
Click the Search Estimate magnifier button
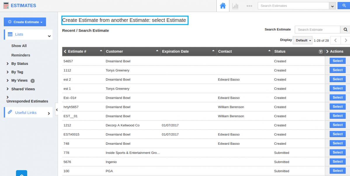click(345, 30)
